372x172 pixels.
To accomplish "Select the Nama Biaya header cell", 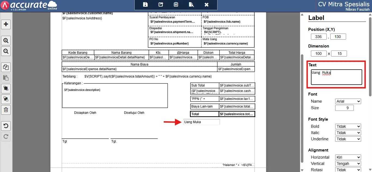I will point(140,64).
